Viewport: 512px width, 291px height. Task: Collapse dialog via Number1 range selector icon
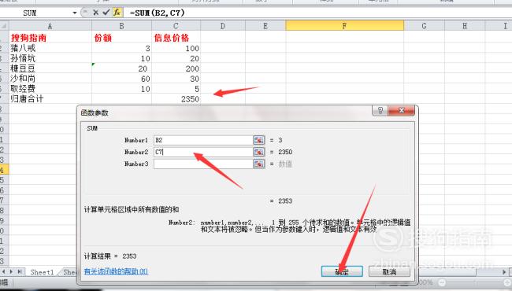(258, 140)
